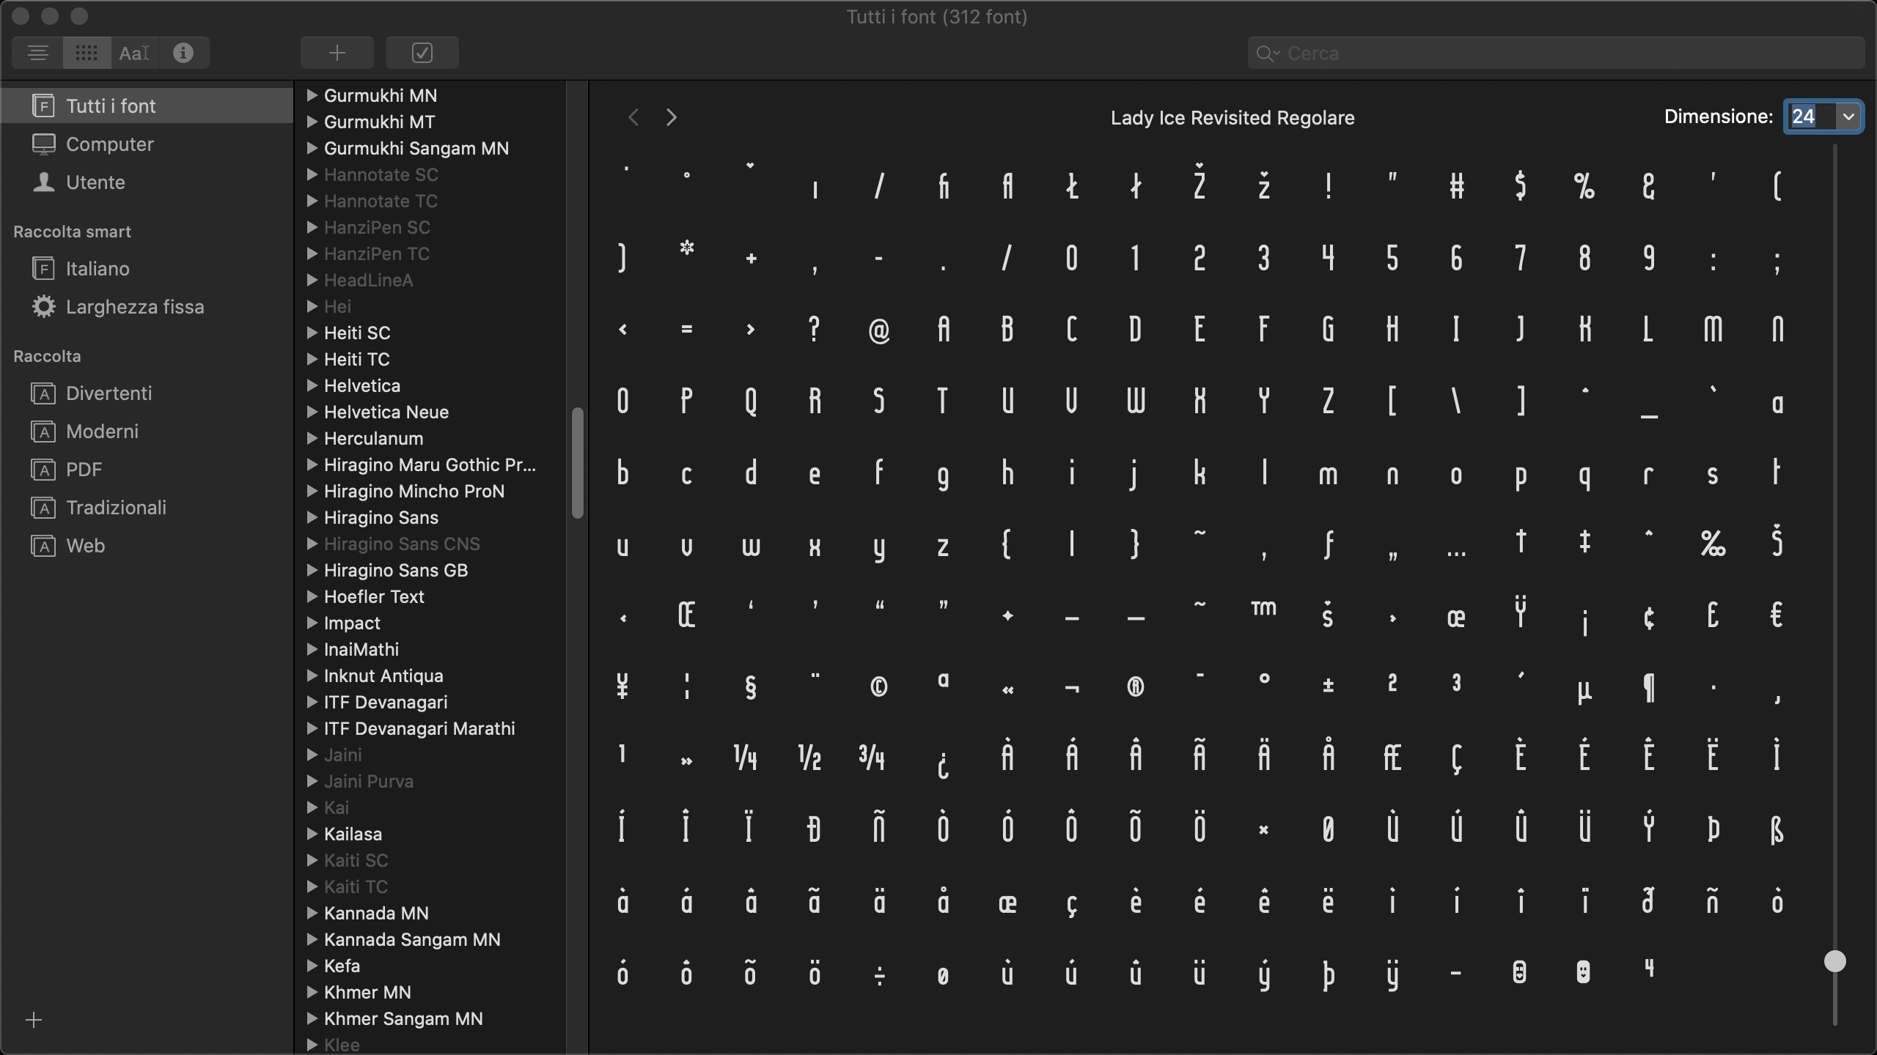Select the Computer font library
The width and height of the screenshot is (1877, 1055).
pos(110,144)
